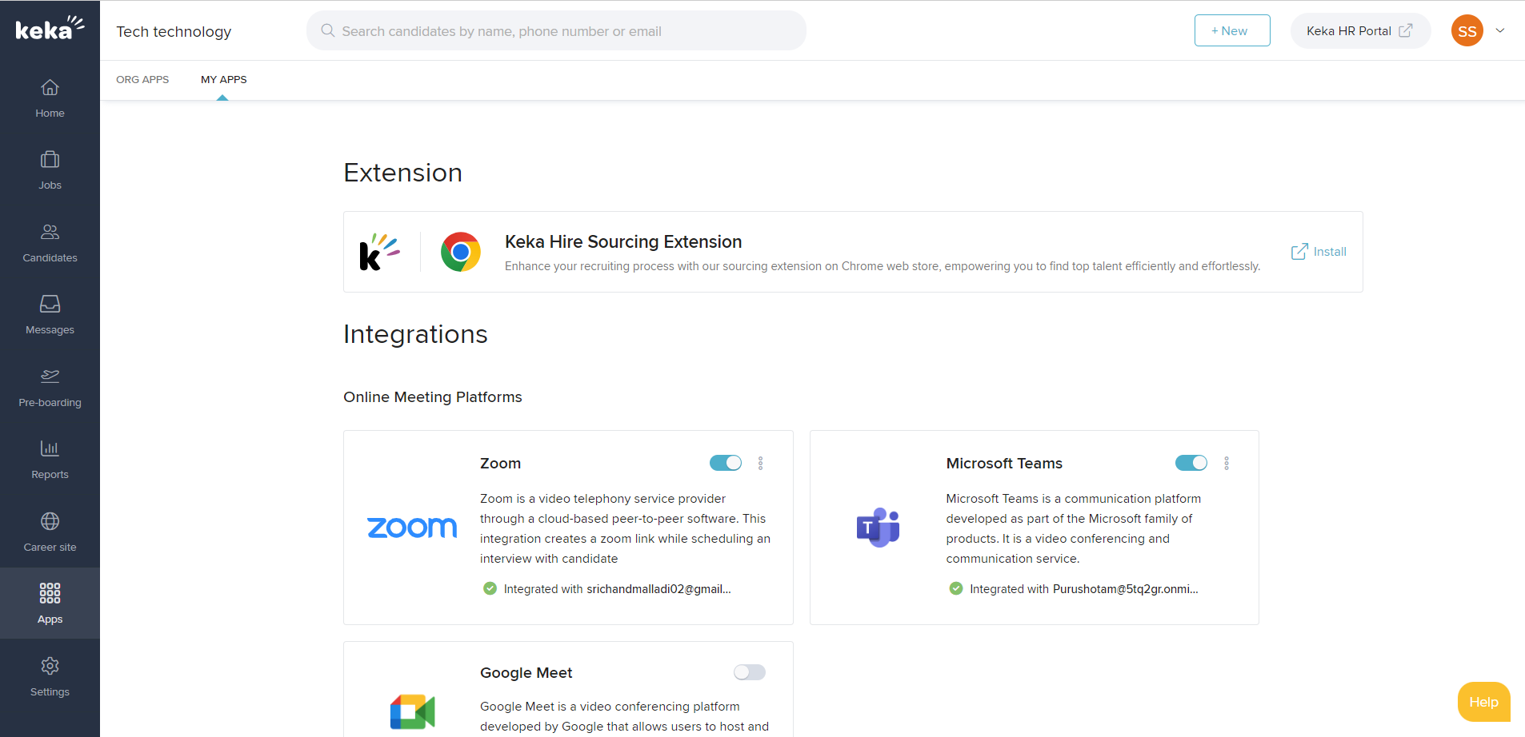Screen dimensions: 1525x737
Task: Open the Candidates sidebar icon
Action: coord(50,233)
